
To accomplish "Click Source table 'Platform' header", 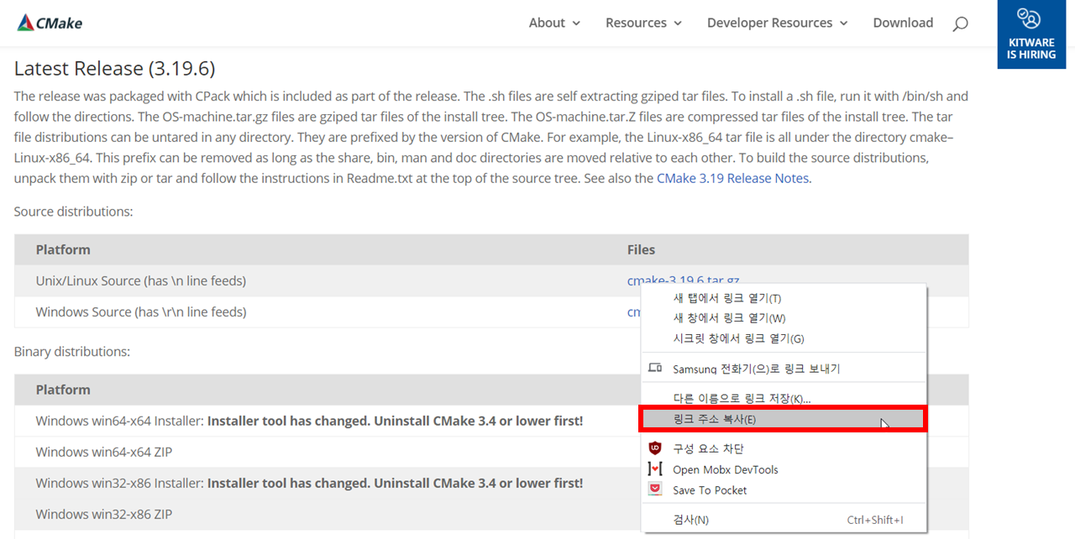I will click(x=63, y=249).
